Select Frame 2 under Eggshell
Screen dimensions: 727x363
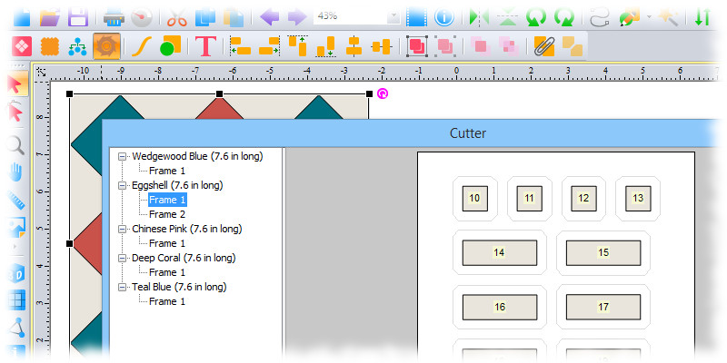click(167, 214)
